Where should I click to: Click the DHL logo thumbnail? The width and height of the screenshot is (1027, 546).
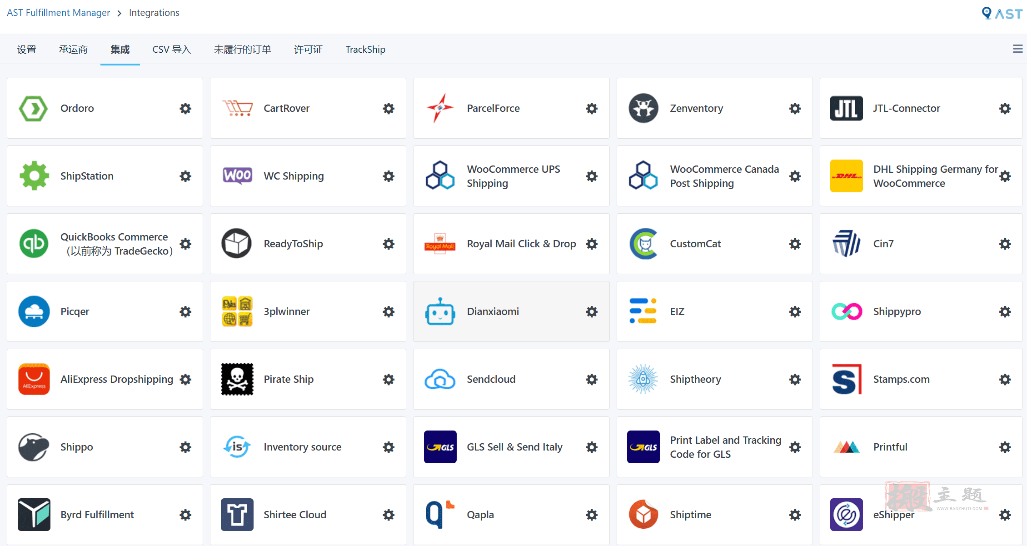coord(846,176)
